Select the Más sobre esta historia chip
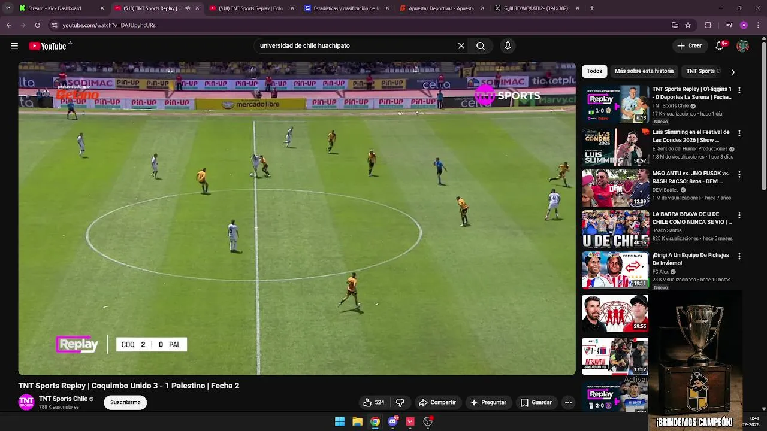 coord(644,71)
